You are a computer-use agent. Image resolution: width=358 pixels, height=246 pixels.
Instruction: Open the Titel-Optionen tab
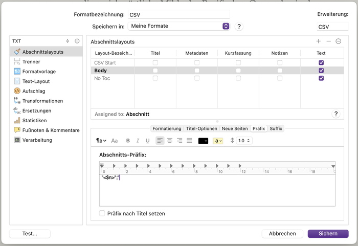point(202,128)
